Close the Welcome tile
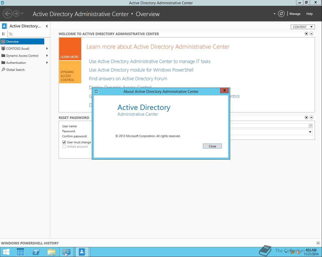 point(306,34)
